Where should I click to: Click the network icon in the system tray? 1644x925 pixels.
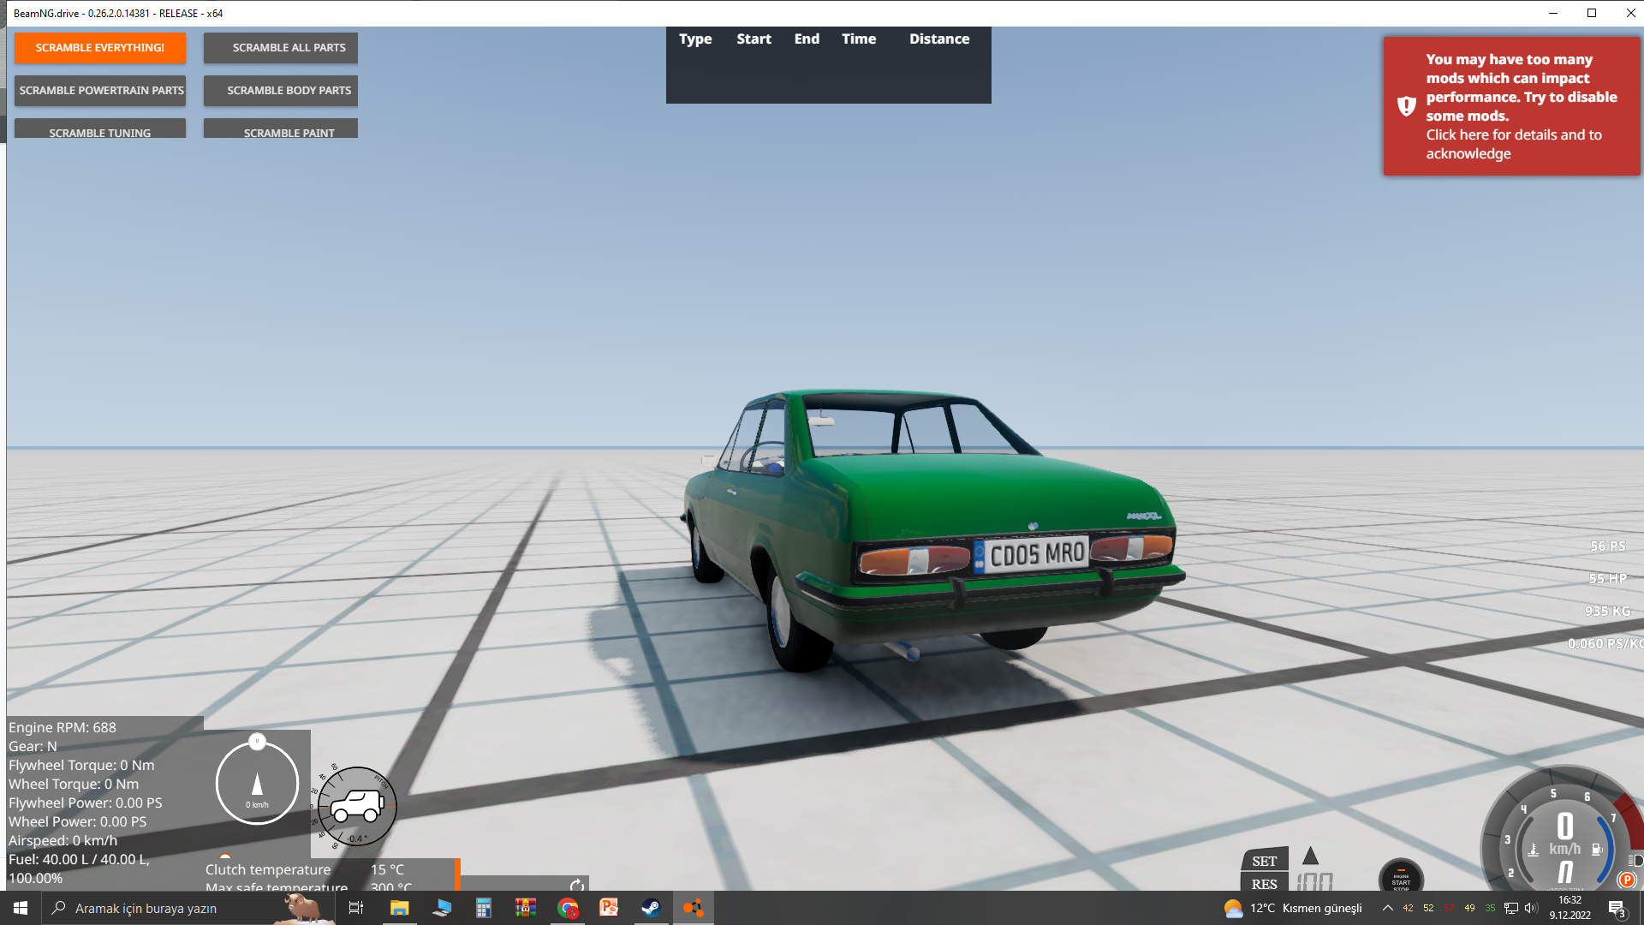click(x=1511, y=908)
